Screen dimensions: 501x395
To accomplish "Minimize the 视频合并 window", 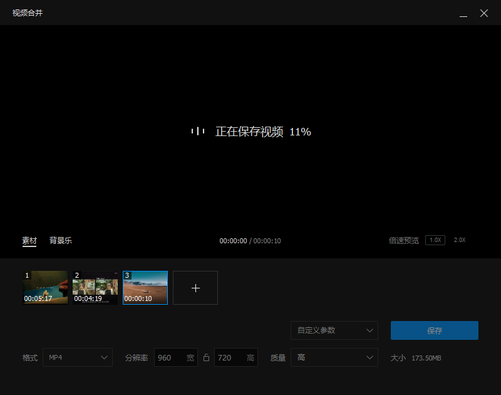I will (x=463, y=13).
